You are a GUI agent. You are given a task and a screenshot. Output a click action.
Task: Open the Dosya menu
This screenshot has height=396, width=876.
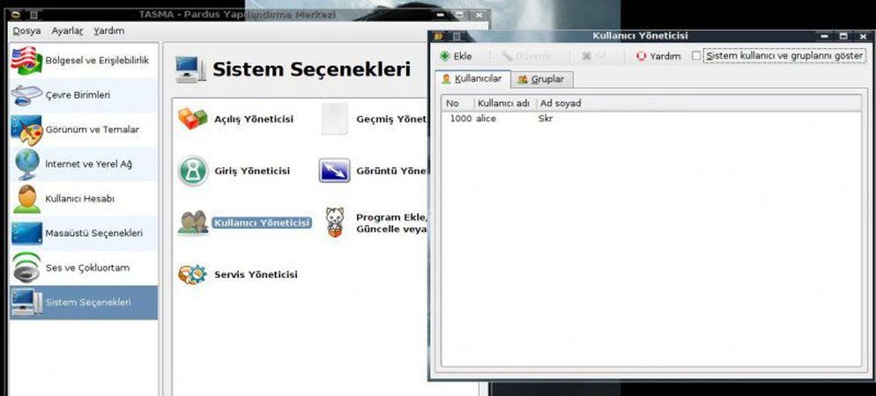pyautogui.click(x=26, y=31)
